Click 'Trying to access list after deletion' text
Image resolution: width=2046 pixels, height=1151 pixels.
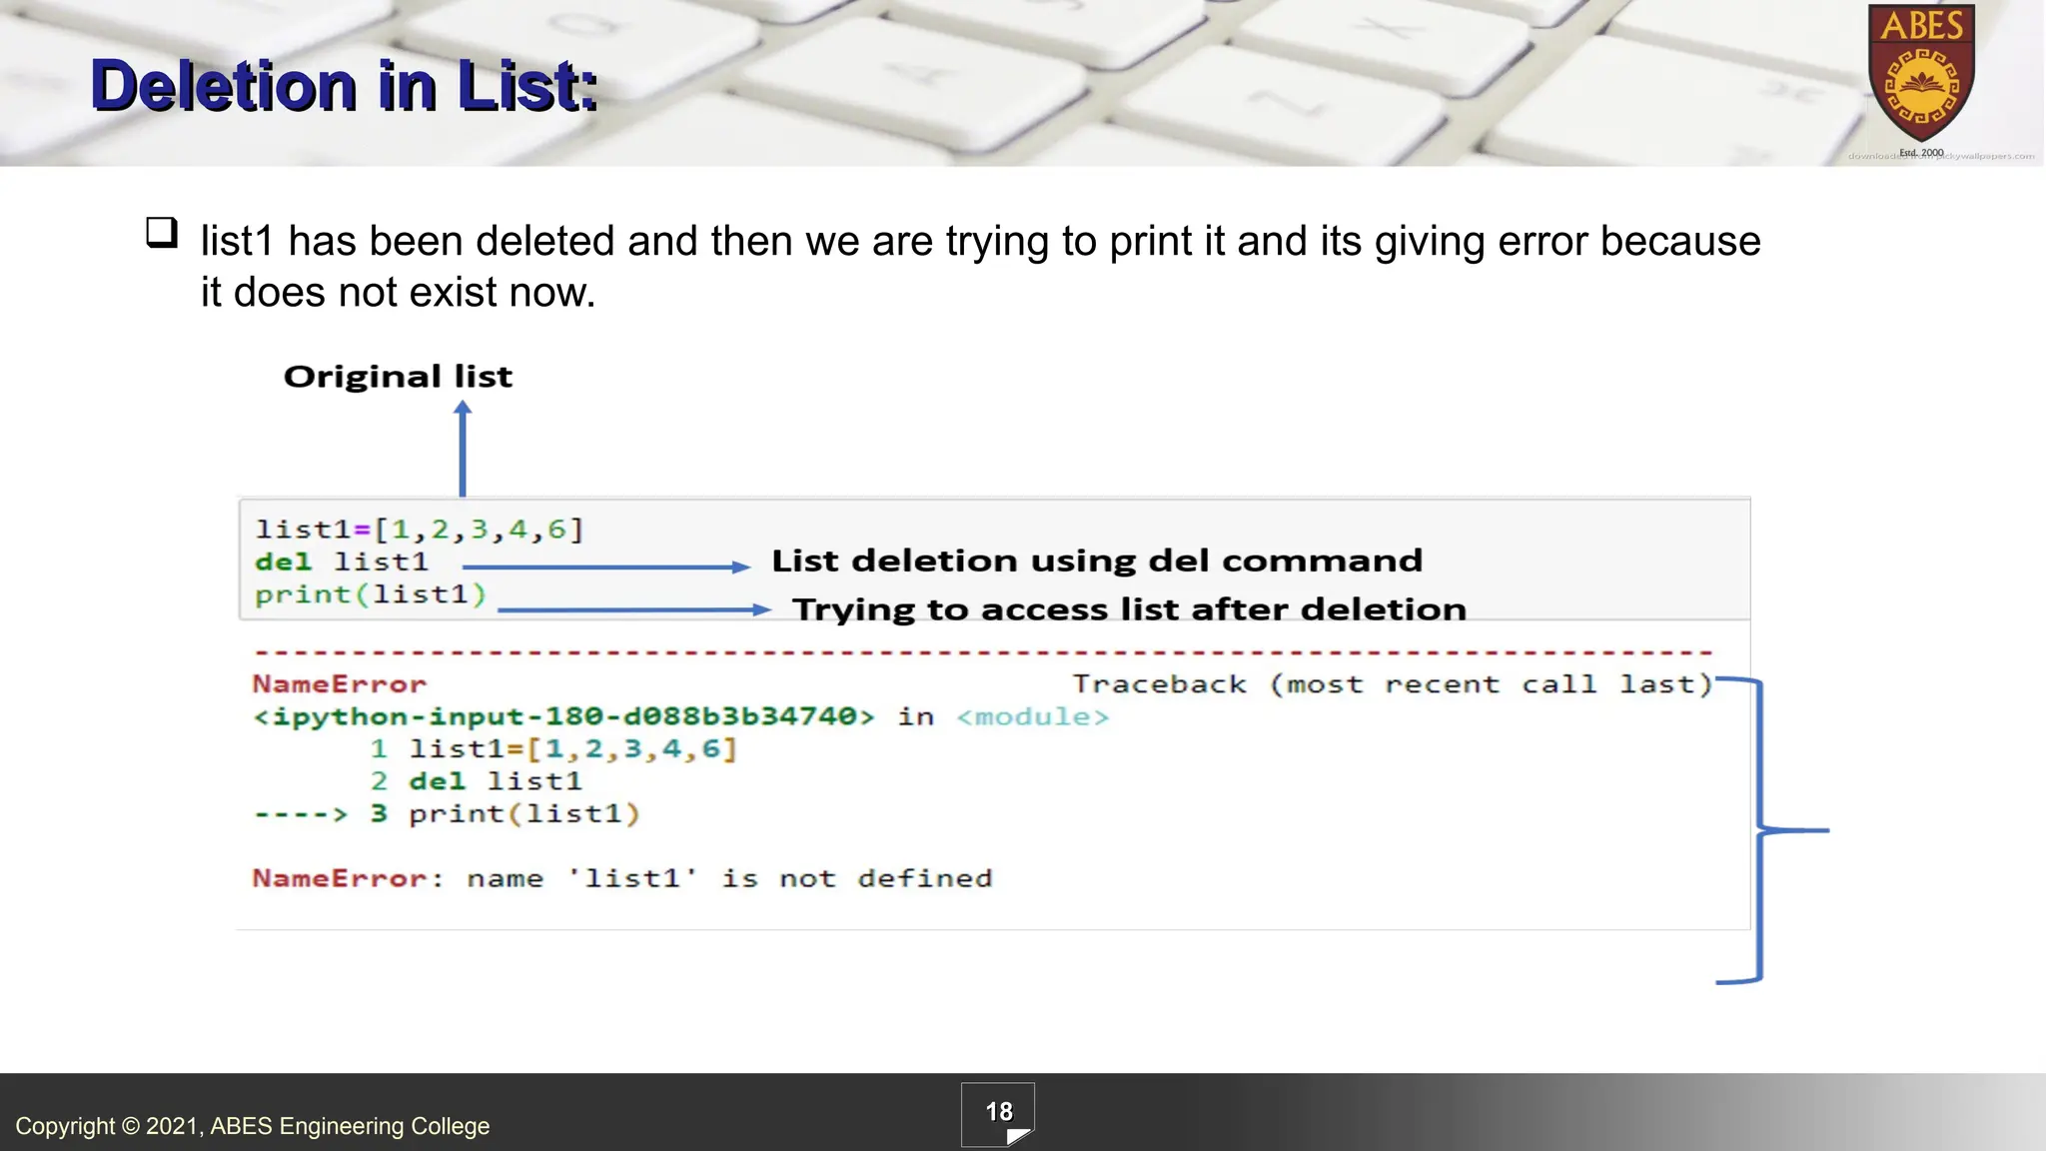coord(1129,609)
